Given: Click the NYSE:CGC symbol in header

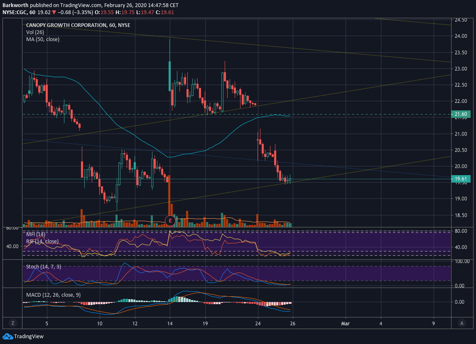Looking at the screenshot, I should click(15, 12).
